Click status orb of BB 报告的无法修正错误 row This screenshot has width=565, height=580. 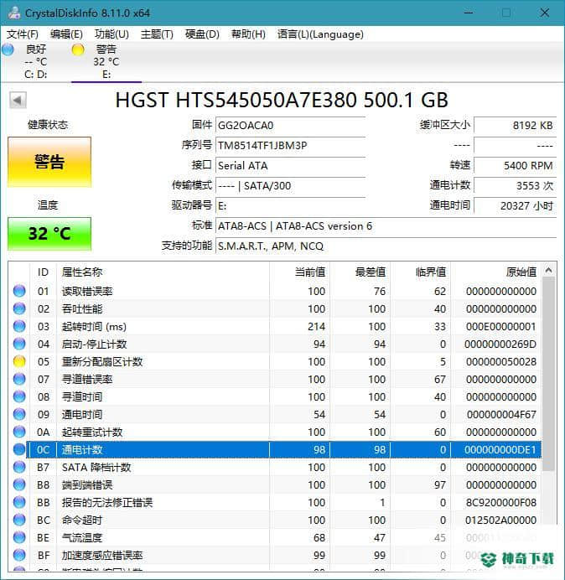pyautogui.click(x=19, y=502)
